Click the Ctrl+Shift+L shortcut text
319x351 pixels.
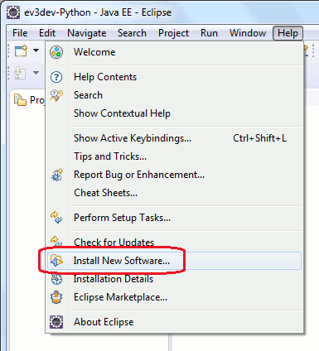pos(259,138)
